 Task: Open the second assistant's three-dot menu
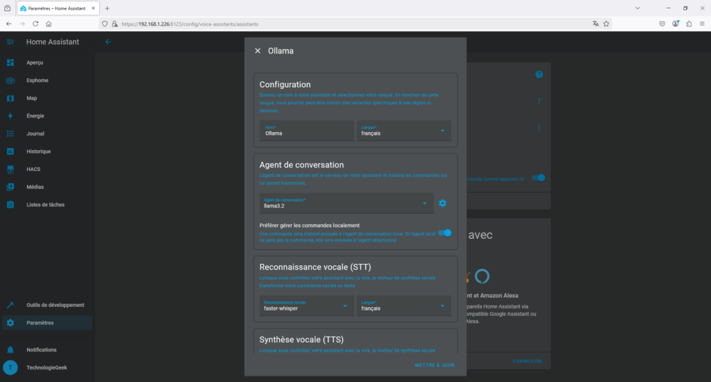click(539, 128)
